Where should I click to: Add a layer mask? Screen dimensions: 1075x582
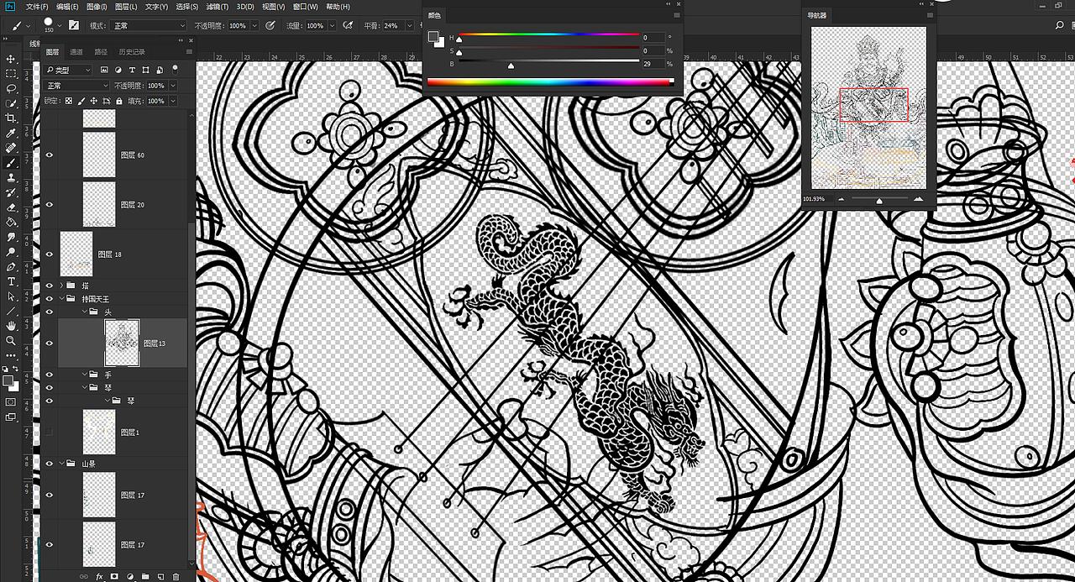pyautogui.click(x=114, y=576)
